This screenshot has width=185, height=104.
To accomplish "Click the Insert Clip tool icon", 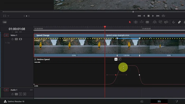I will tap(155, 22).
